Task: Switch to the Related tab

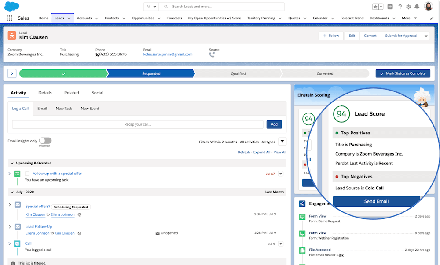Action: tap(72, 93)
